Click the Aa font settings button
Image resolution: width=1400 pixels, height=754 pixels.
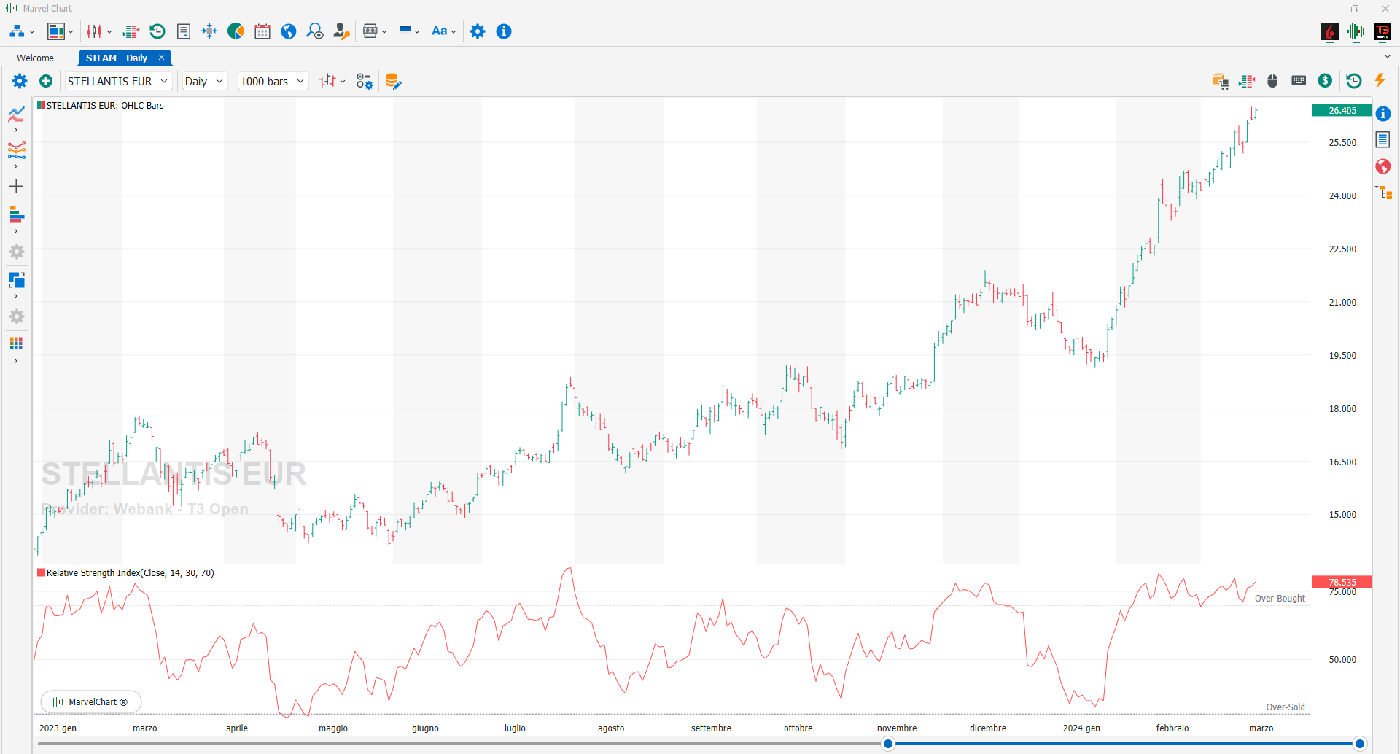click(x=443, y=31)
